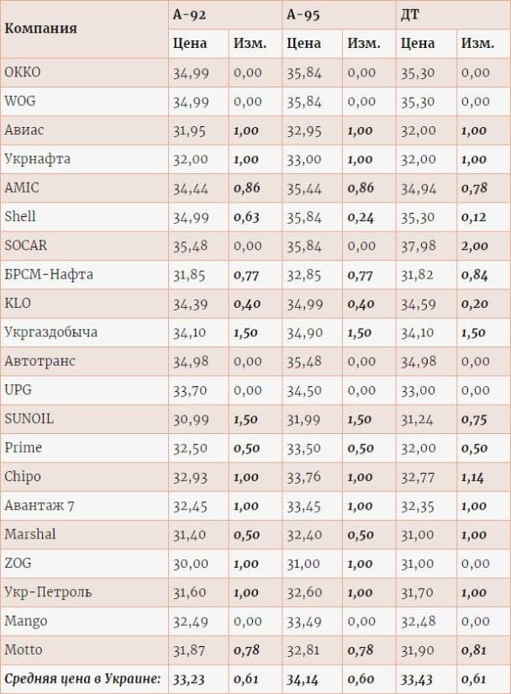The image size is (511, 694).
Task: Click the Авиас company name
Action: coord(24,130)
